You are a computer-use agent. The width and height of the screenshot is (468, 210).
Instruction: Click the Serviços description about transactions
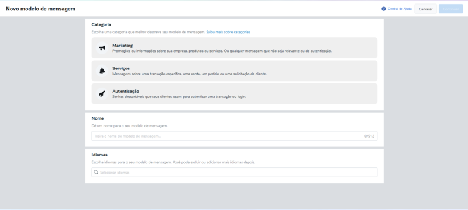[190, 73]
